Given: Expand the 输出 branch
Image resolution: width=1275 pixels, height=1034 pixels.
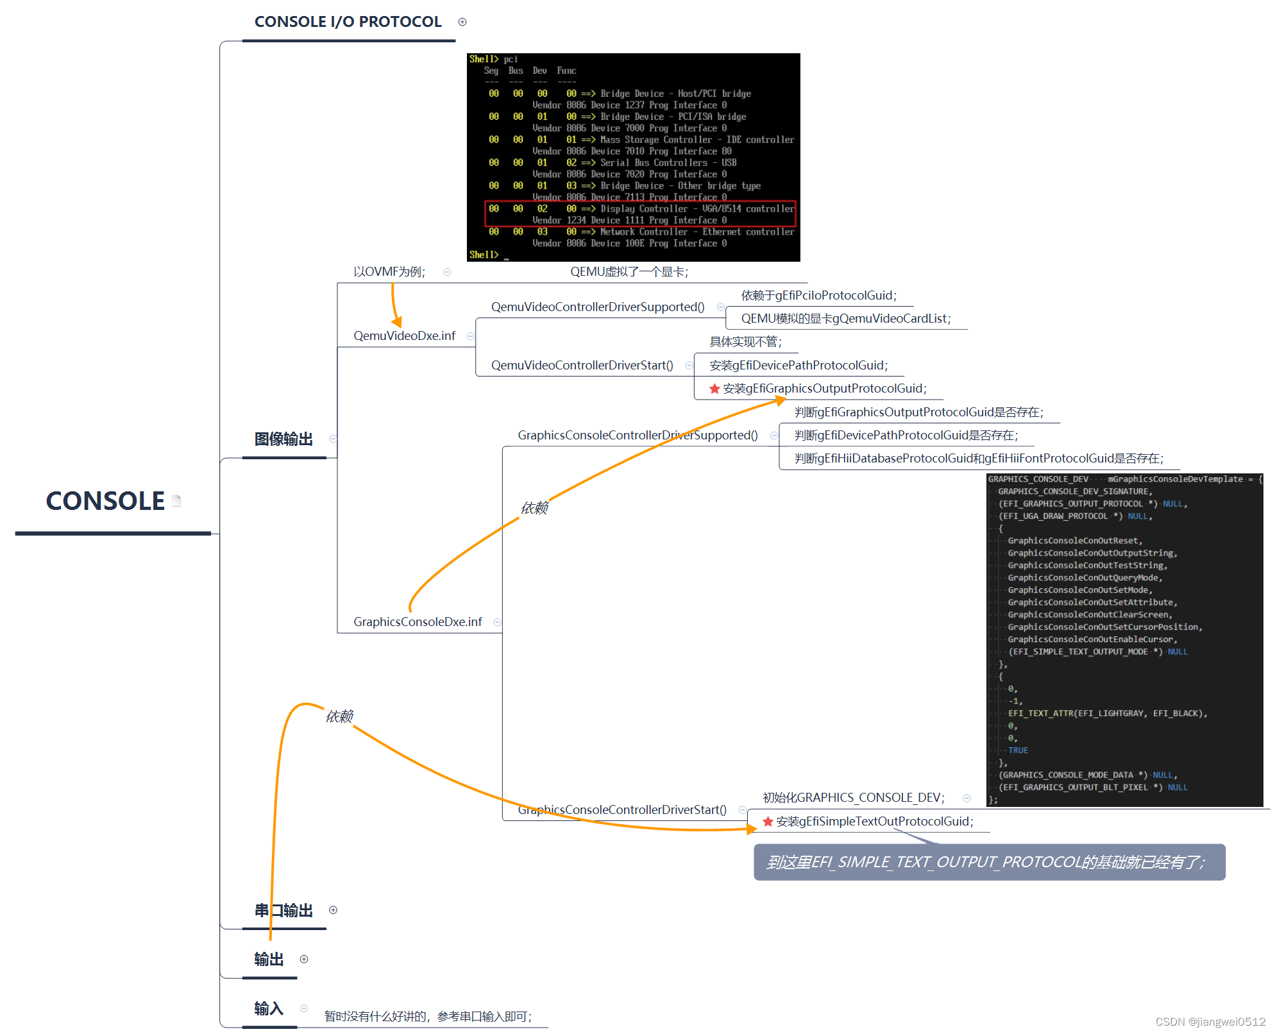Looking at the screenshot, I should click(304, 960).
